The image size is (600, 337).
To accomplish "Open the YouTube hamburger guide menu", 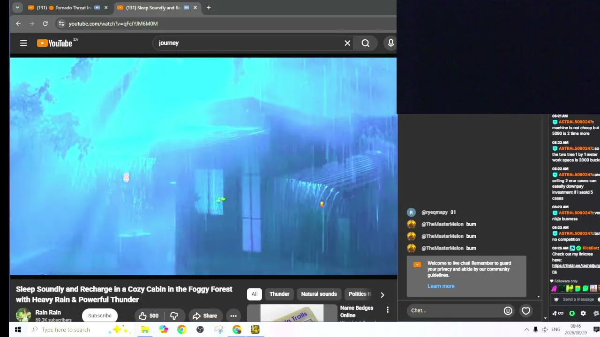I will tap(23, 43).
